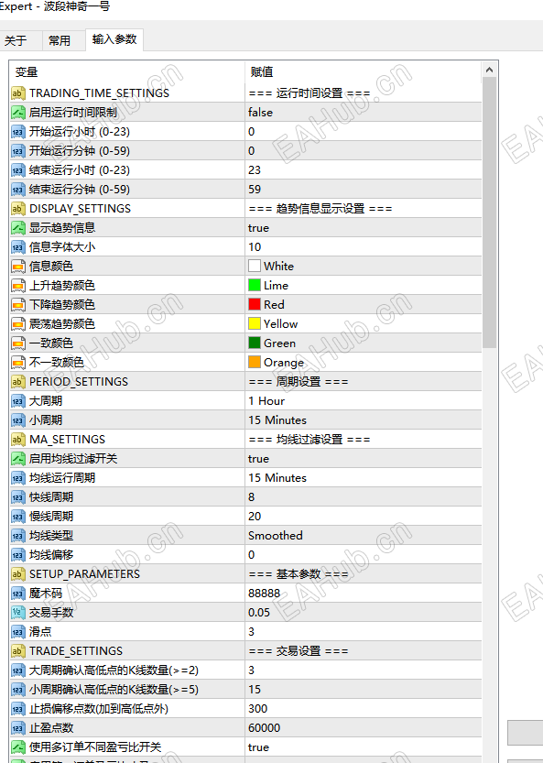The height and width of the screenshot is (763, 543).
Task: Edit the 信息字体大小 value 10
Action: tap(363, 246)
